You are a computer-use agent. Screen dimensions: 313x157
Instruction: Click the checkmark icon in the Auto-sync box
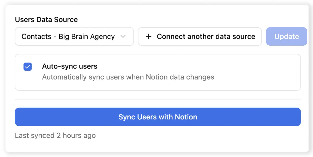pos(27,67)
